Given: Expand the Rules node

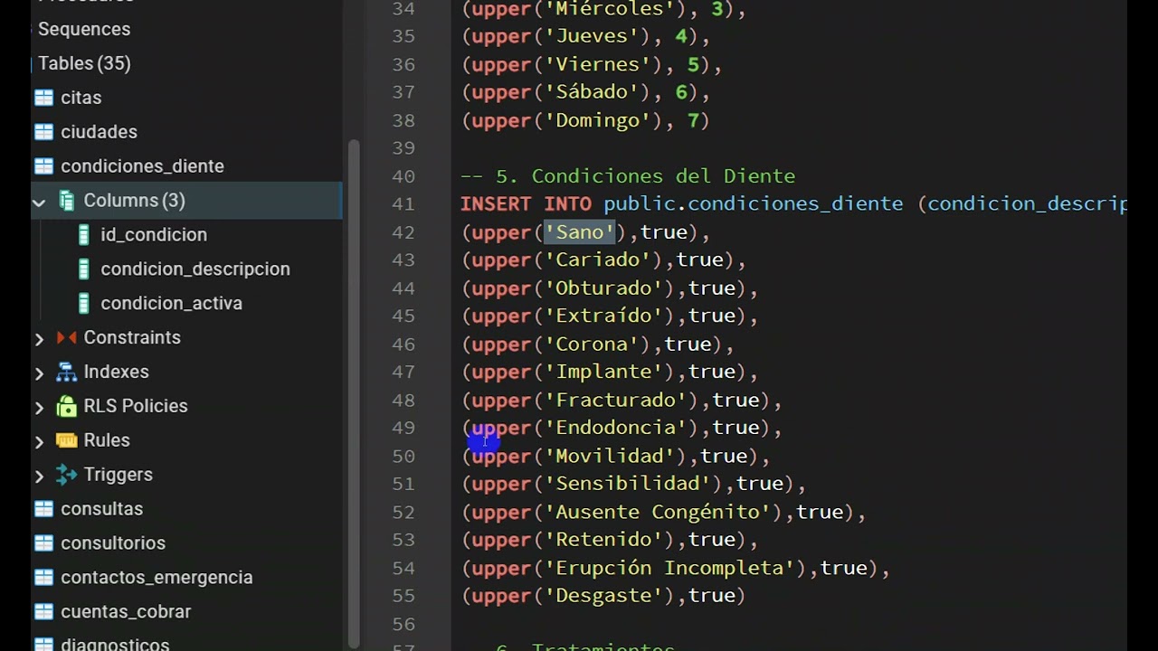Looking at the screenshot, I should pyautogui.click(x=39, y=441).
